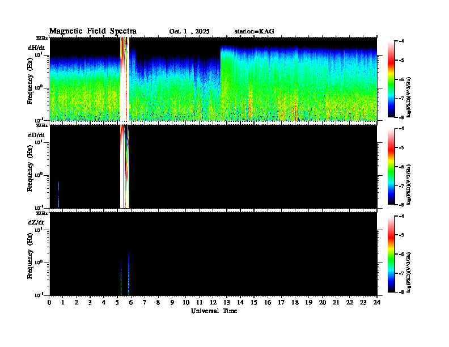The image size is (449, 347).
Task: Click the log(PSD) label beside dZ/dt color bar
Action: (x=409, y=272)
